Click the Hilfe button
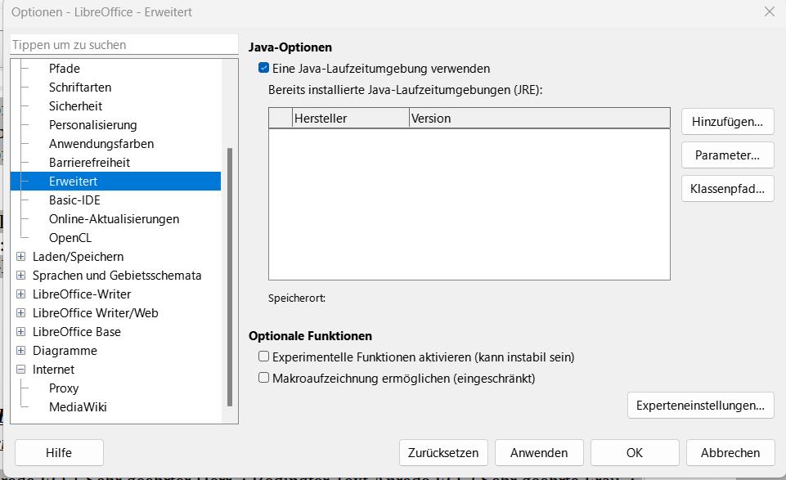The width and height of the screenshot is (786, 480). point(59,453)
